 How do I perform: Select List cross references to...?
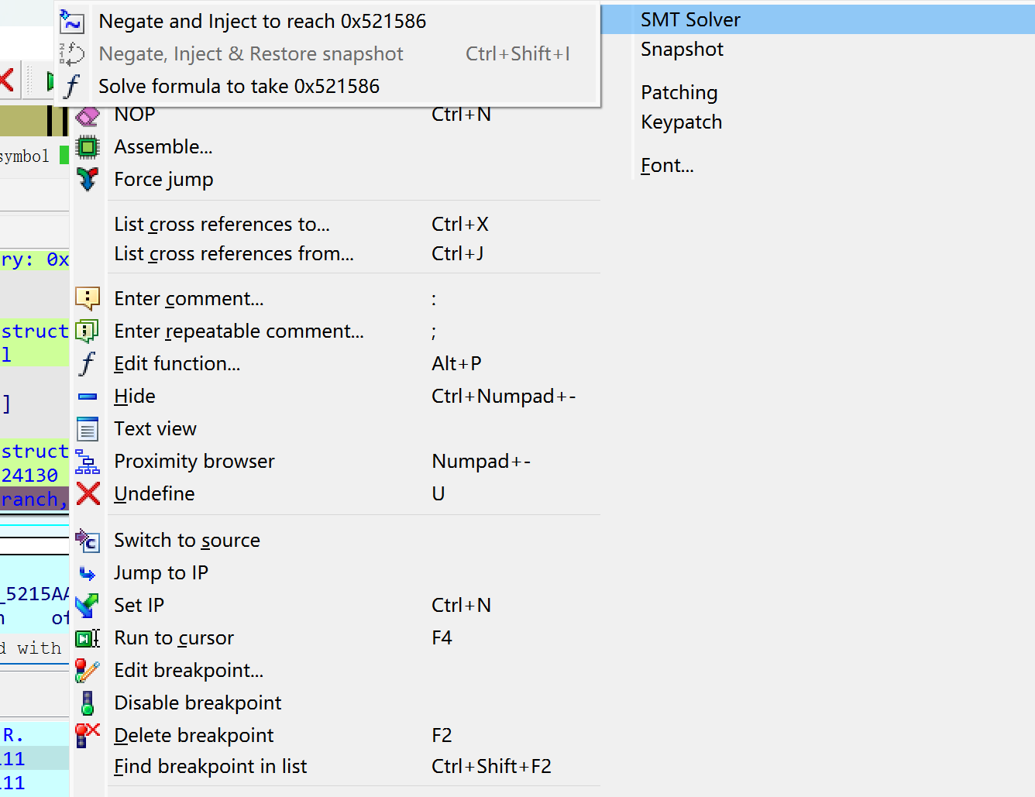pos(222,225)
